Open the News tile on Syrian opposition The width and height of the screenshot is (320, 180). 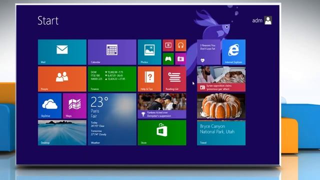[221, 79]
